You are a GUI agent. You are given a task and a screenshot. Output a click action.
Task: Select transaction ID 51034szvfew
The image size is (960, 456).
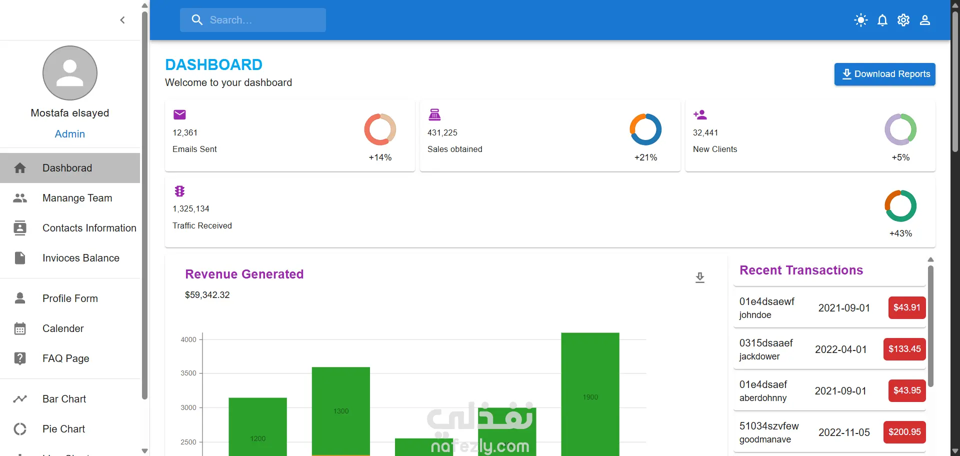pos(769,426)
